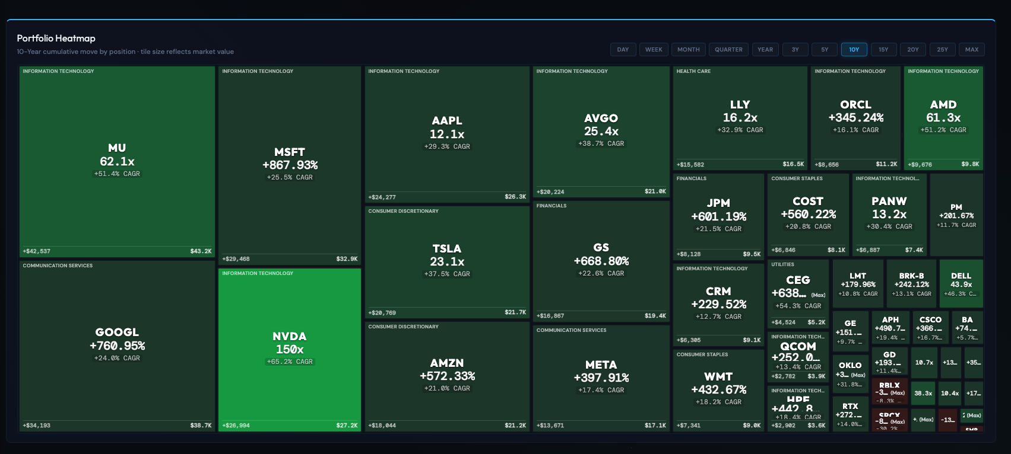This screenshot has width=1011, height=454.
Task: Open the HPE tile
Action: tap(798, 408)
